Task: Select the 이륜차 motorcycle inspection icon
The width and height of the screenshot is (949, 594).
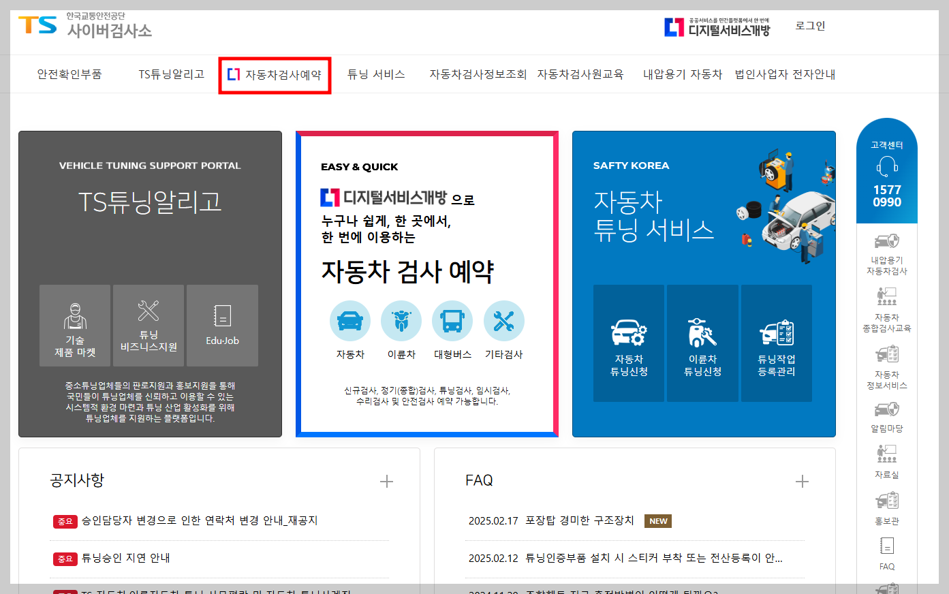Action: coord(401,320)
